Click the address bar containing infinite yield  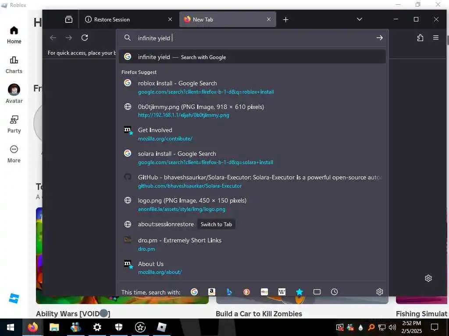[252, 38]
